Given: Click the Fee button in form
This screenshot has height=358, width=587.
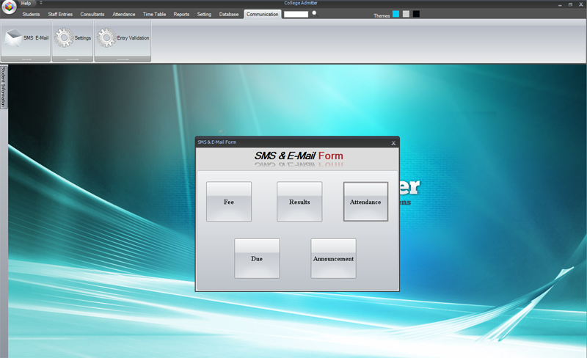Looking at the screenshot, I should tap(229, 202).
